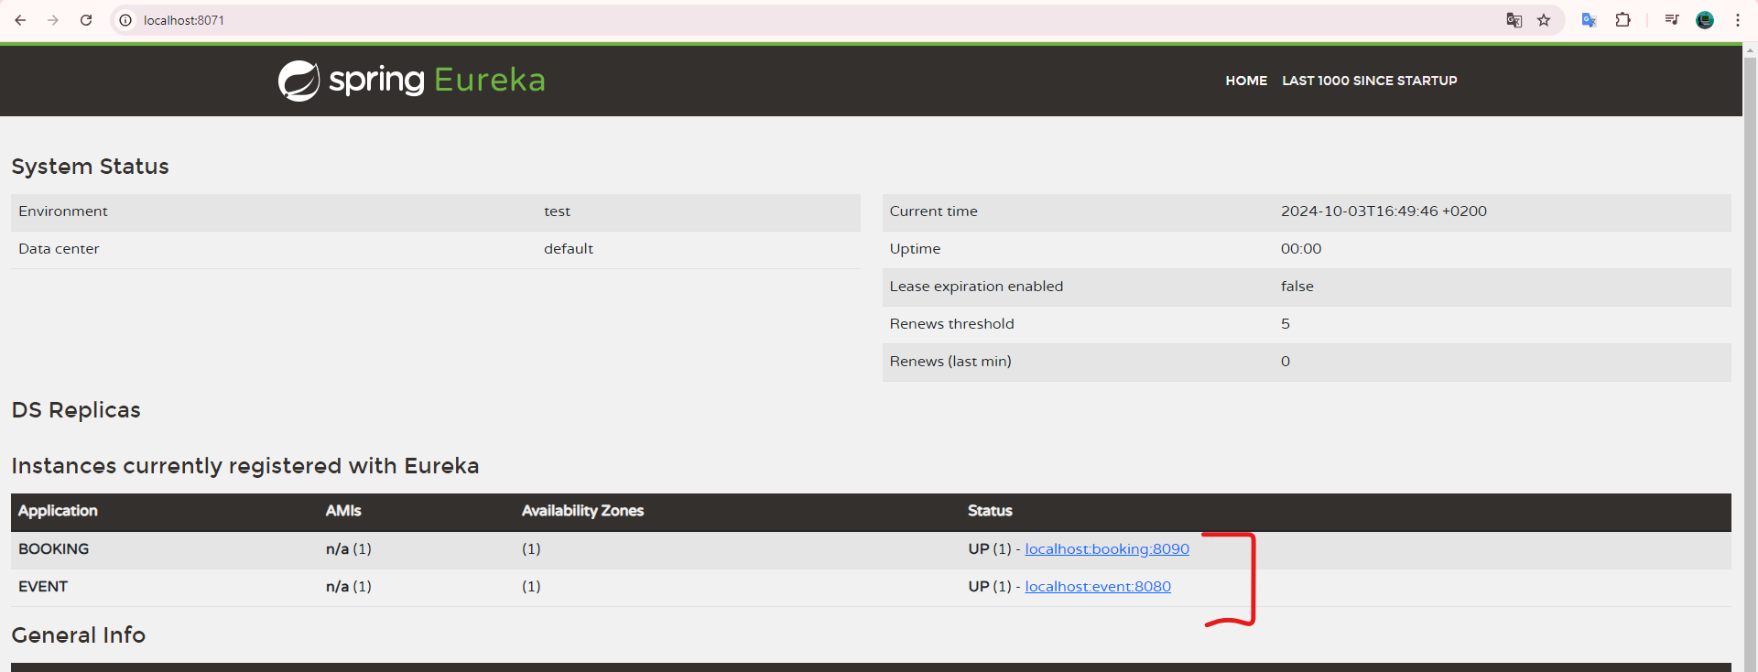Click the Data center label
The image size is (1758, 672).
[59, 249]
